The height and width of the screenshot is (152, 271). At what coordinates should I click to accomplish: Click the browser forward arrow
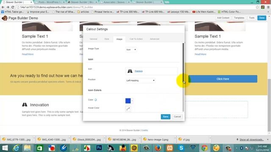(x=8, y=7)
